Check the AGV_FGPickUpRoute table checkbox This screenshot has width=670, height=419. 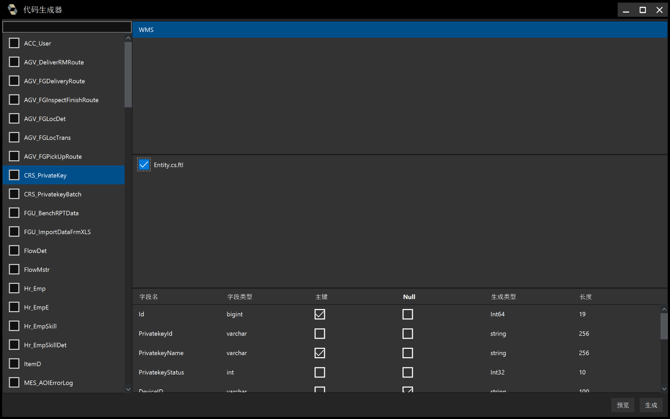[14, 156]
